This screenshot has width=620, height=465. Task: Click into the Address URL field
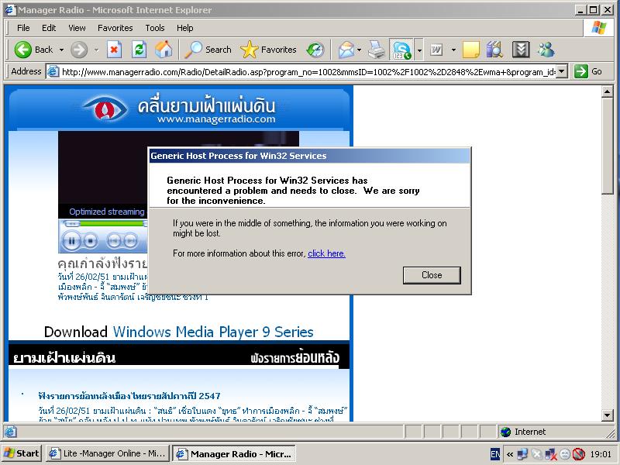[x=308, y=71]
